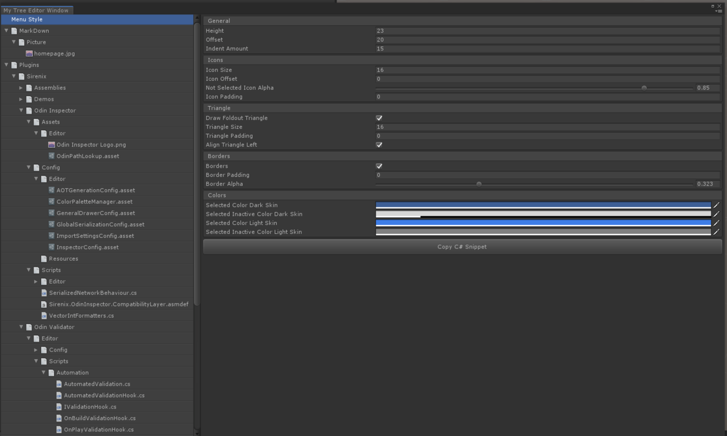This screenshot has height=436, width=727.
Task: Click the OdinPathLookup.asset file icon
Action: 52,156
